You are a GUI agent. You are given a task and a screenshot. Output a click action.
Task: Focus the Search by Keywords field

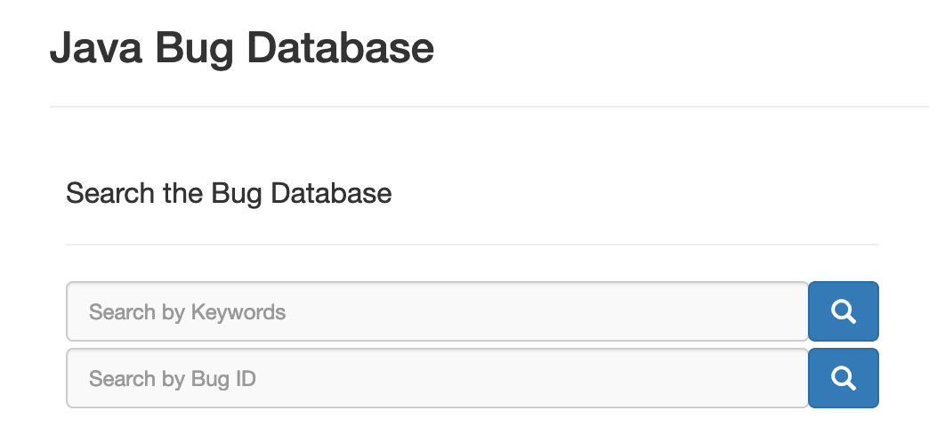[x=437, y=311]
